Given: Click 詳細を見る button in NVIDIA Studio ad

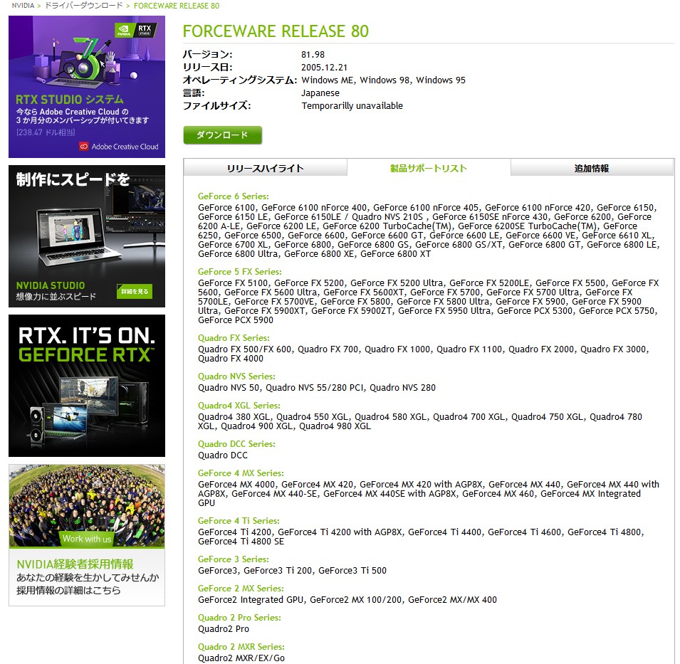Looking at the screenshot, I should pyautogui.click(x=135, y=291).
